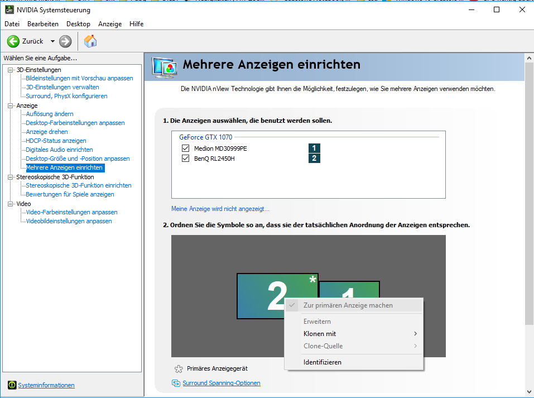The image size is (534, 398).
Task: Open the Anzeige menu
Action: [x=110, y=24]
